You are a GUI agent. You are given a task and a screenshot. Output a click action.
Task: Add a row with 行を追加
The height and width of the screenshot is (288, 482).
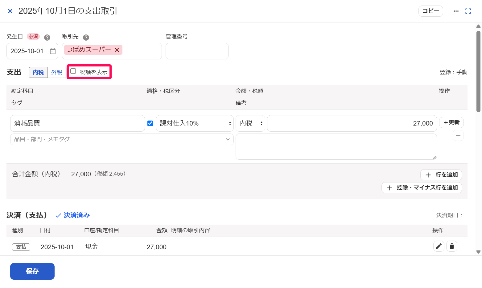click(x=441, y=175)
